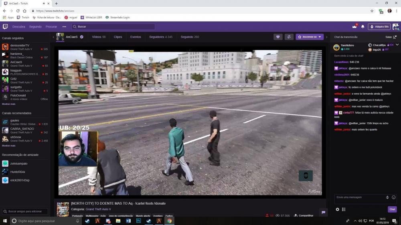Click the Adquira Bits button

379,26
